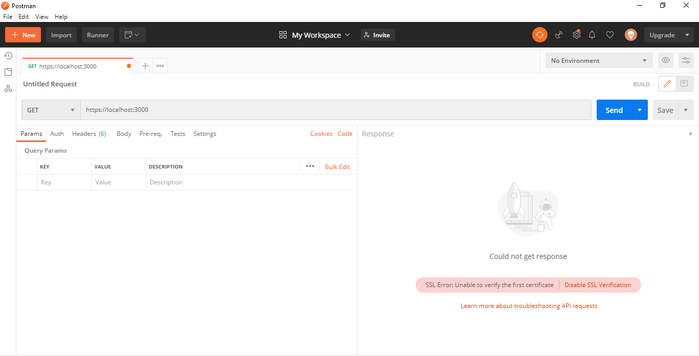Open the View menu

(42, 17)
